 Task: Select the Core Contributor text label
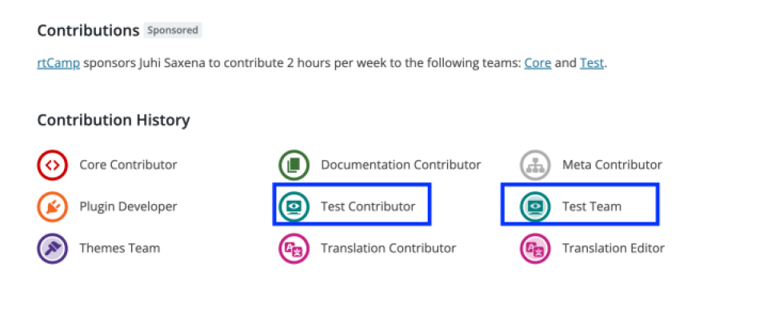128,165
